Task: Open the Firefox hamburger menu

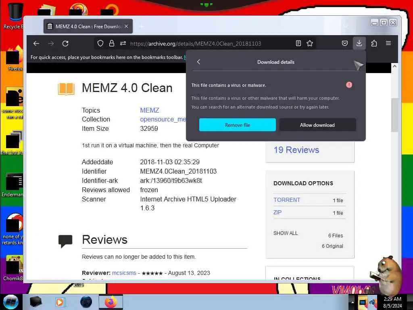Action: (388, 43)
